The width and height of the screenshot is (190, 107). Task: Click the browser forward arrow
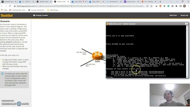point(6,6)
